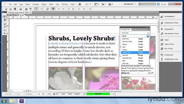Switch to the Story view tab
This screenshot has height=104, width=184.
(16, 15)
